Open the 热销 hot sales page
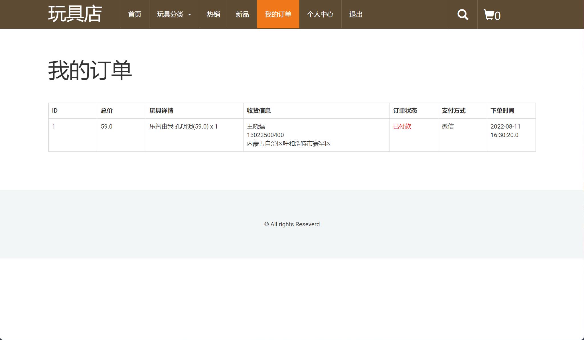The height and width of the screenshot is (340, 584). point(213,14)
